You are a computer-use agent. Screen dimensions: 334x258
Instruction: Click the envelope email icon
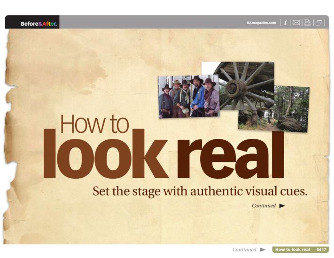tap(296, 23)
